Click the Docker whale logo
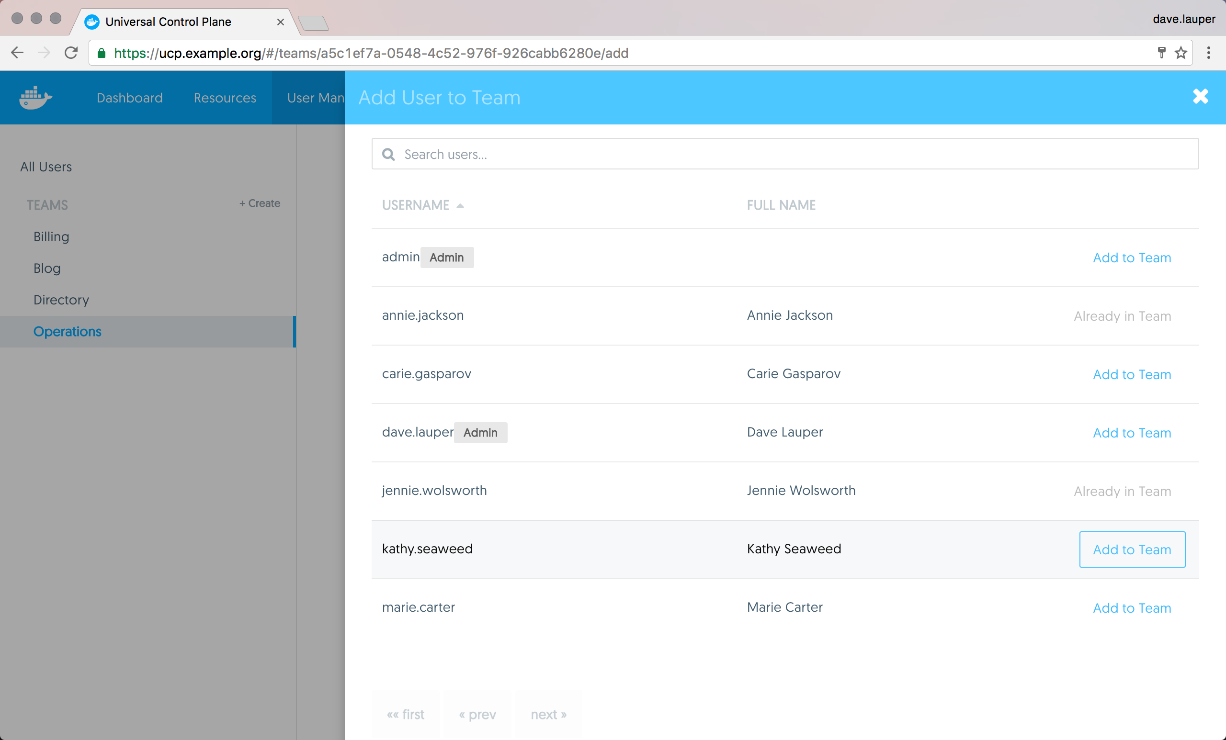This screenshot has width=1226, height=740. point(35,98)
